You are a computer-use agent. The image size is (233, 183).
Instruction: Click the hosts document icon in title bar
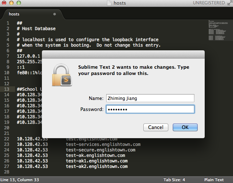click(x=109, y=3)
